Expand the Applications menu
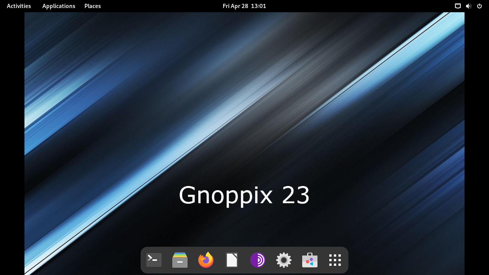 click(x=59, y=6)
